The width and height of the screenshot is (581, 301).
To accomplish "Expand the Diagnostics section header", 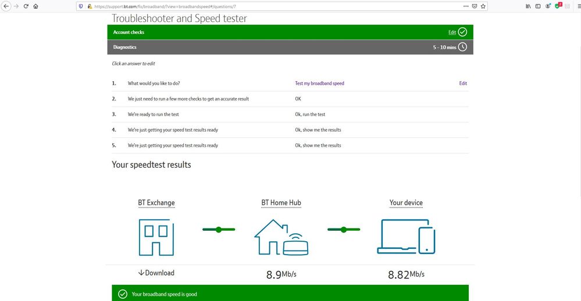I will (x=290, y=47).
